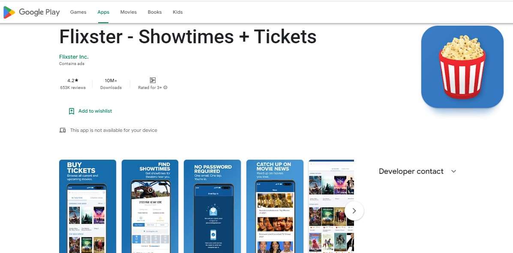Click the 10M+ Downloads count

coord(111,83)
